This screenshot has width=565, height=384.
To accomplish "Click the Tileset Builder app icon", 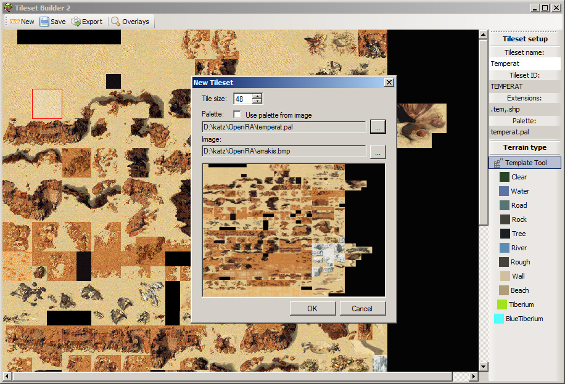I will point(8,7).
